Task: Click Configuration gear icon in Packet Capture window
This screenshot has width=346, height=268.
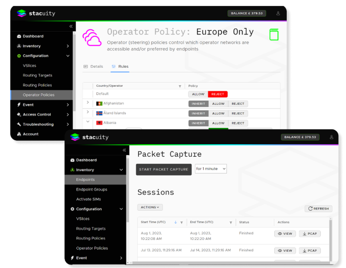Action: click(x=72, y=209)
